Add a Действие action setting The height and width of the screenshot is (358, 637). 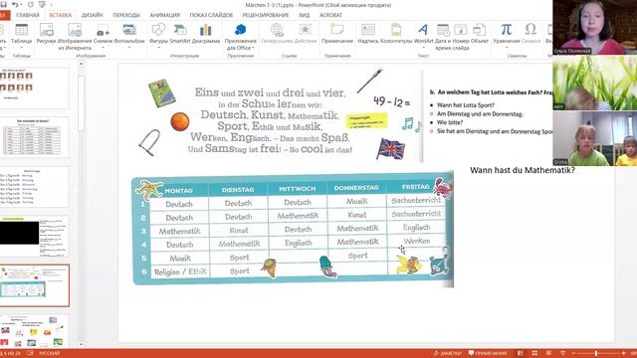306,34
